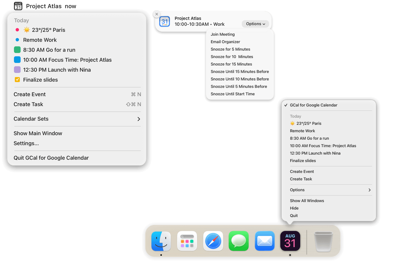
Task: Click purple swatch of Launch with Nina
Action: [17, 70]
